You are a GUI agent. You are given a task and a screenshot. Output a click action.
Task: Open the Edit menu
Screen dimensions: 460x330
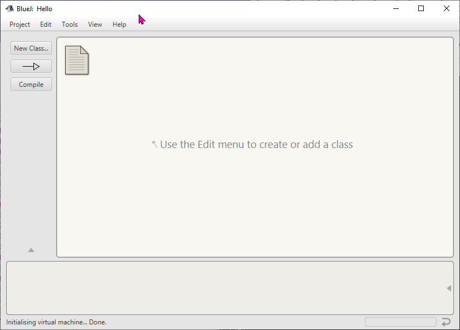[46, 24]
